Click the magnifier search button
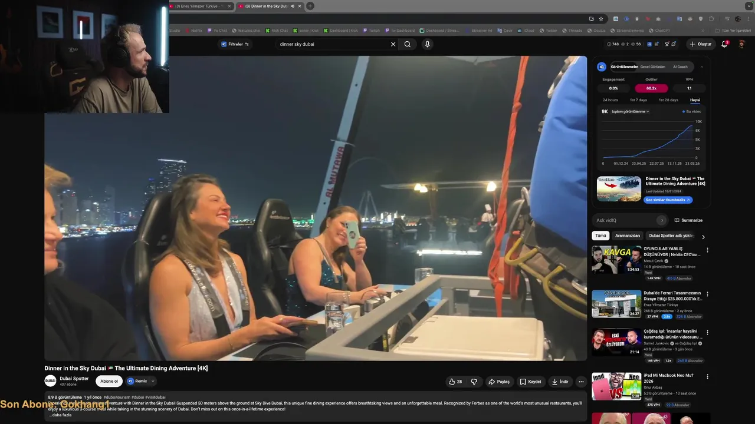Viewport: 755px width, 424px height. pyautogui.click(x=408, y=44)
